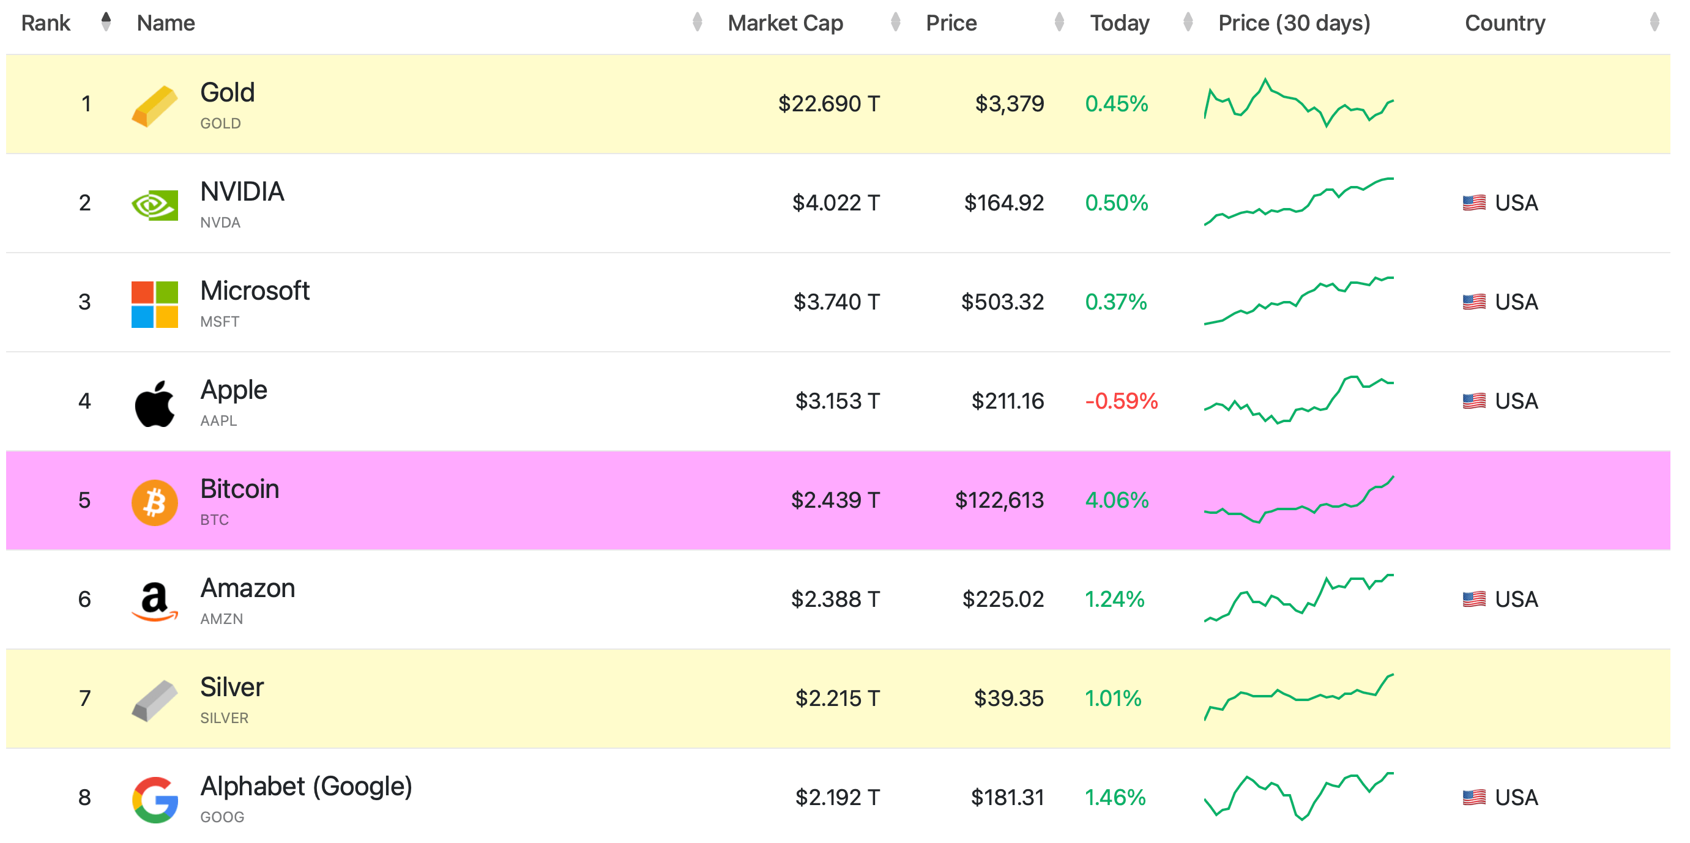The image size is (1690, 843).
Task: Click the Bitcoin logo icon
Action: [154, 502]
